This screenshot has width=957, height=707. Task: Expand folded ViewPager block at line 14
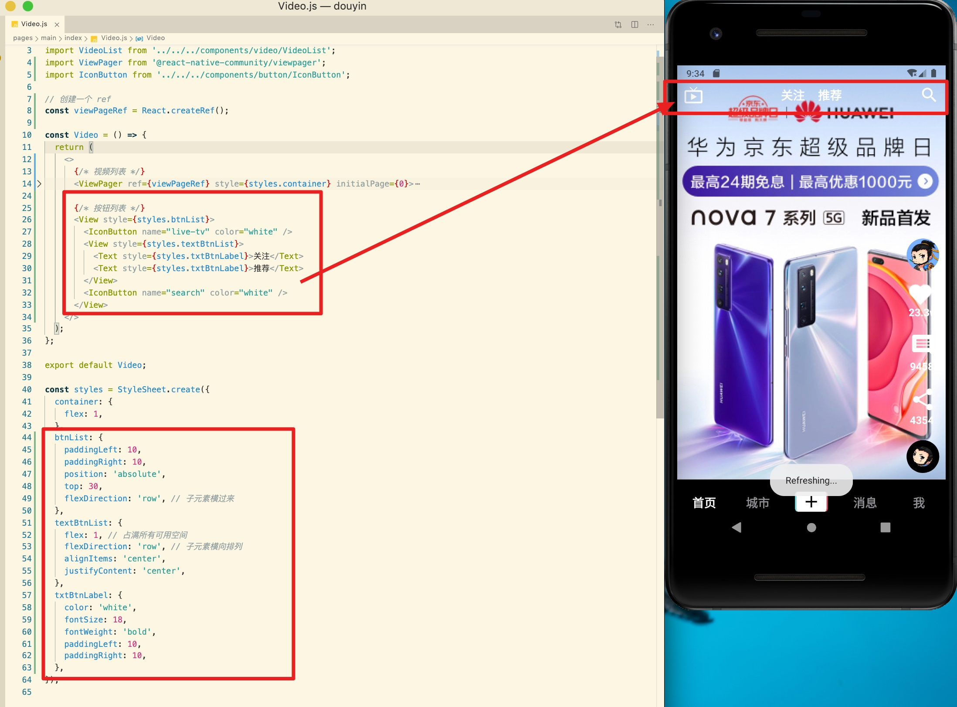39,184
